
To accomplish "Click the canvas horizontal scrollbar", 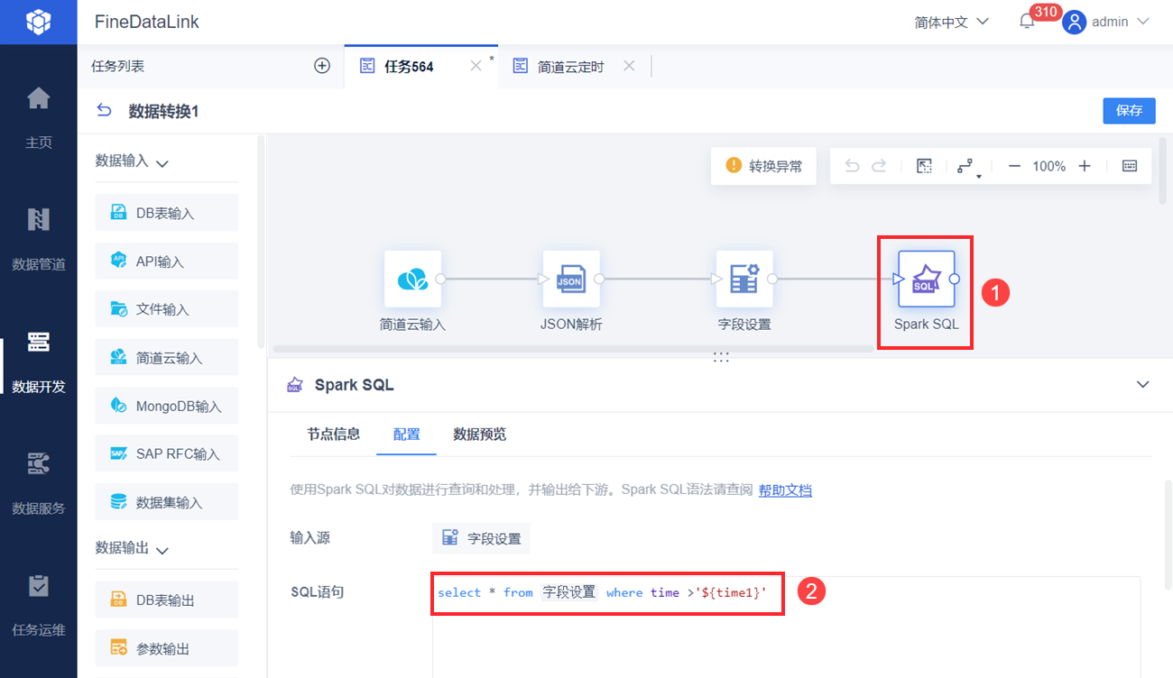I will tap(573, 348).
